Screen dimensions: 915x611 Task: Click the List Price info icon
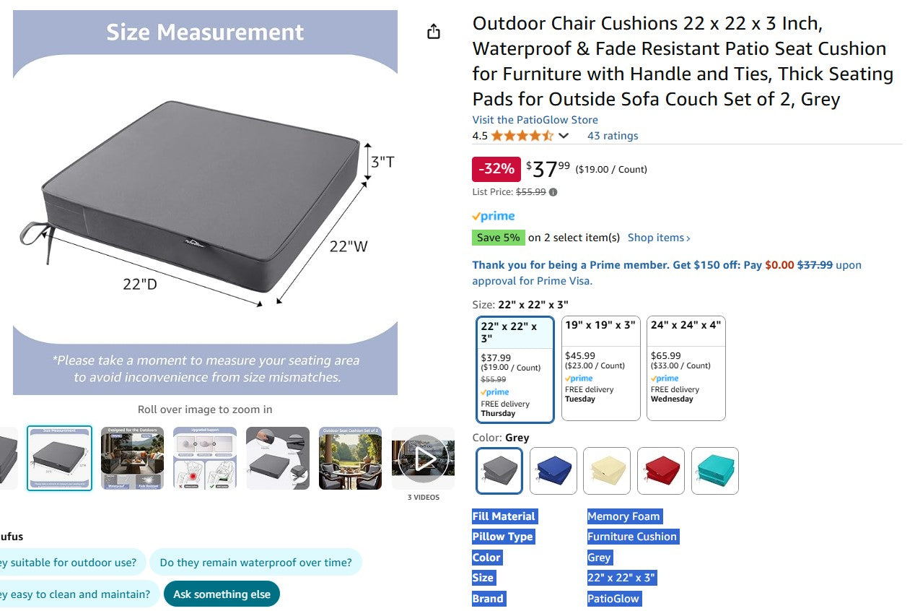click(x=553, y=192)
